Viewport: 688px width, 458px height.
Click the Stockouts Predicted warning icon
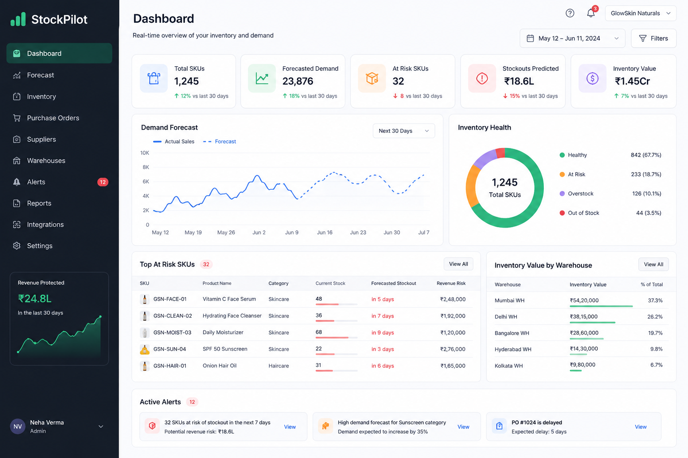pyautogui.click(x=482, y=78)
